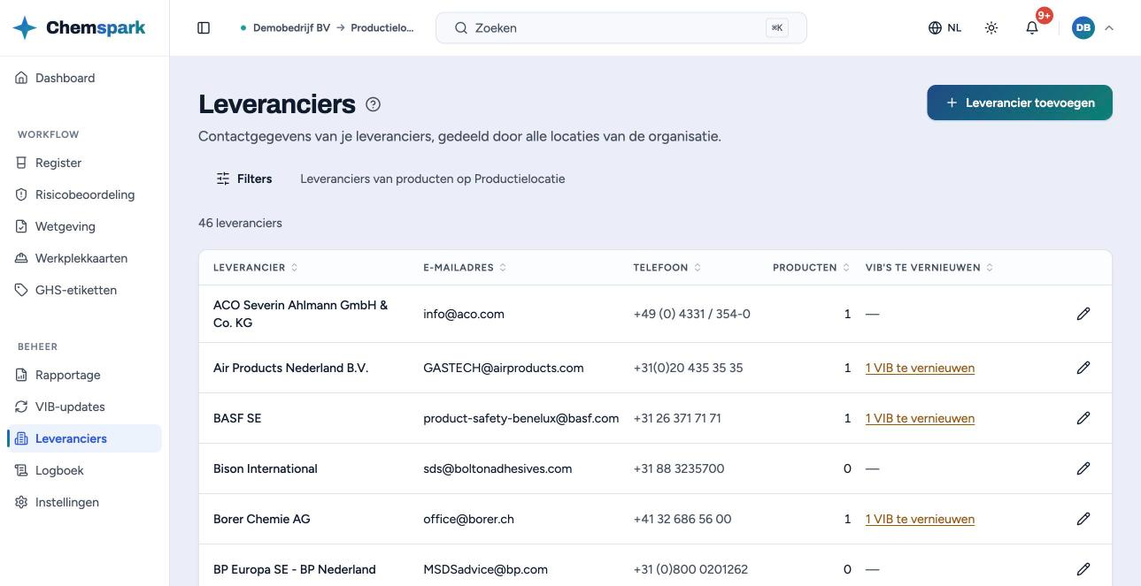This screenshot has width=1141, height=586.
Task: Click the Chemspark logo
Action: [79, 27]
